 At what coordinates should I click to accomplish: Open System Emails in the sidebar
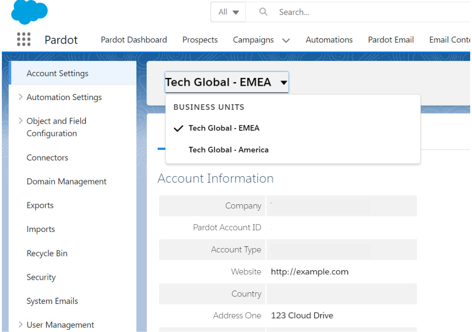click(52, 301)
